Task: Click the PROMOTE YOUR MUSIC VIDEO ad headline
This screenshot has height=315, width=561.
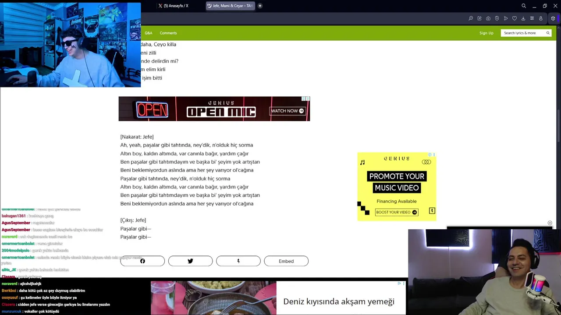Action: 397,182
